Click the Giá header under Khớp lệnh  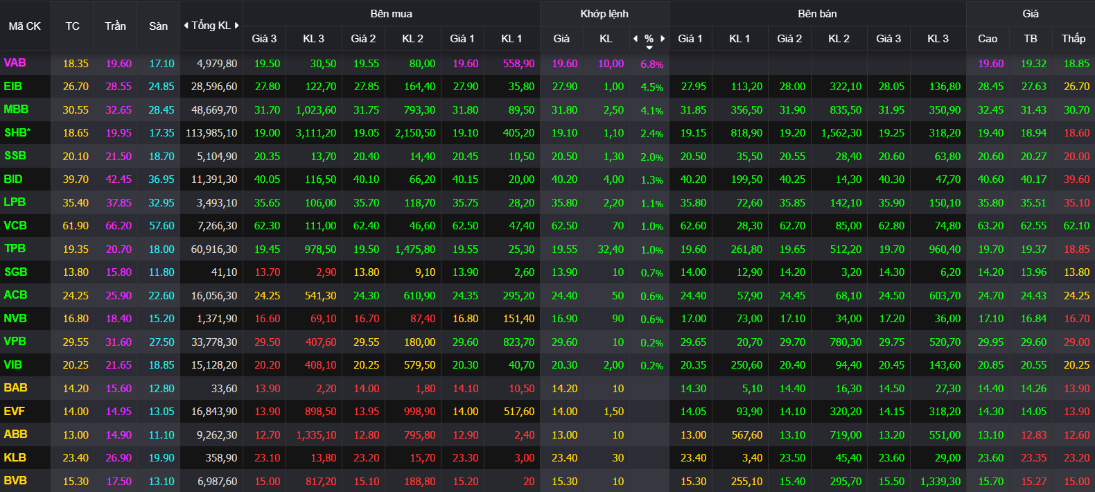pos(561,39)
